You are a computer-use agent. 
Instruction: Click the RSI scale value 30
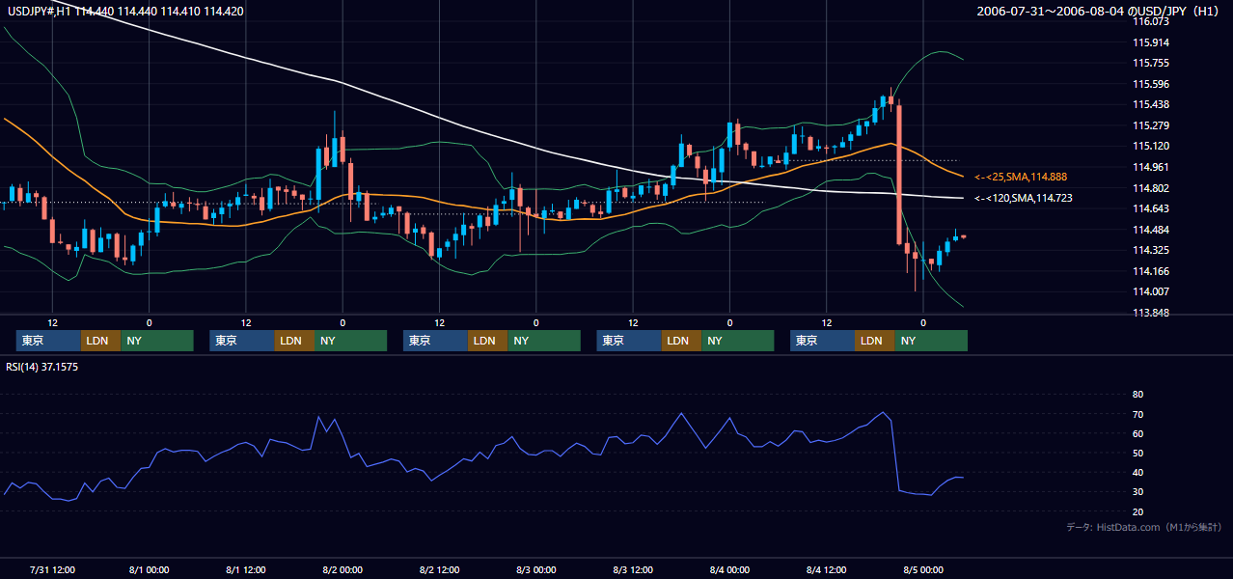point(1137,491)
